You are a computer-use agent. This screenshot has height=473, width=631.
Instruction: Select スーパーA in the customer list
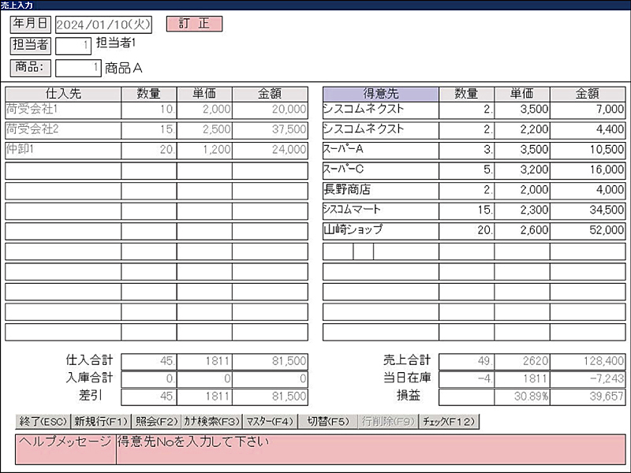click(380, 149)
